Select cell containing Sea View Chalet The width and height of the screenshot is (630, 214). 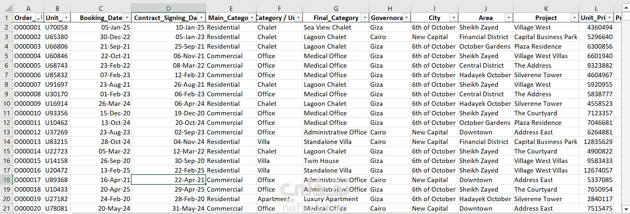pyautogui.click(x=336, y=27)
